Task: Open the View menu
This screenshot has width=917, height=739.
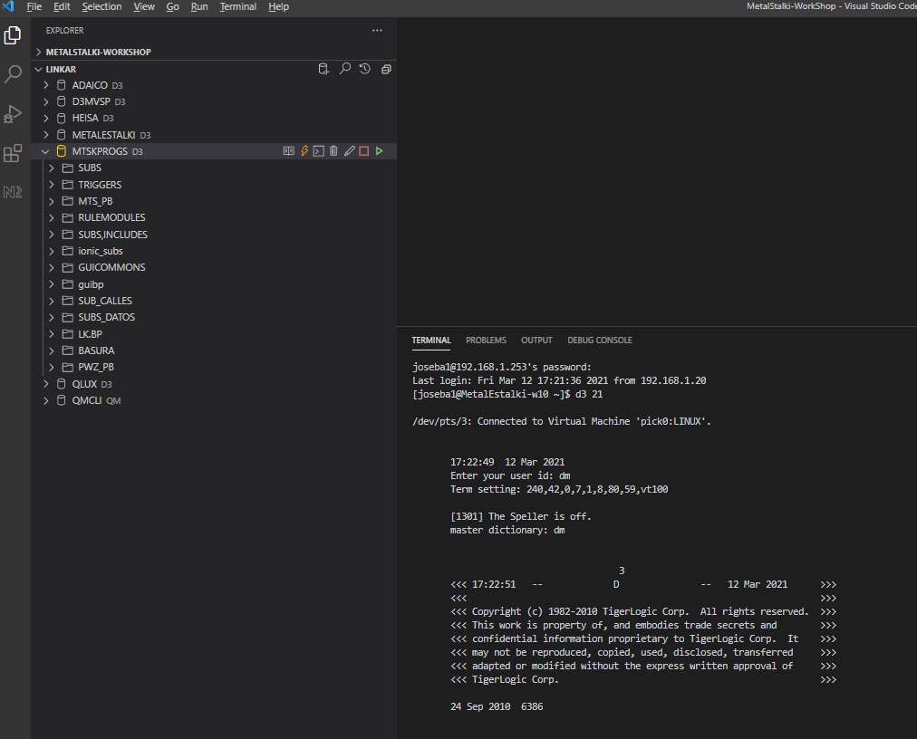Action: pos(144,6)
